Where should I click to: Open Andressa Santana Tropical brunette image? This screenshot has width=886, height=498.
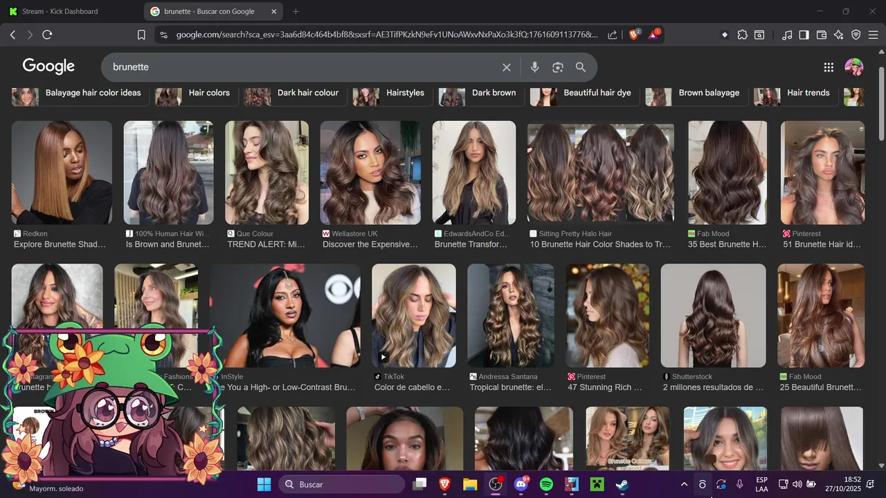[511, 315]
